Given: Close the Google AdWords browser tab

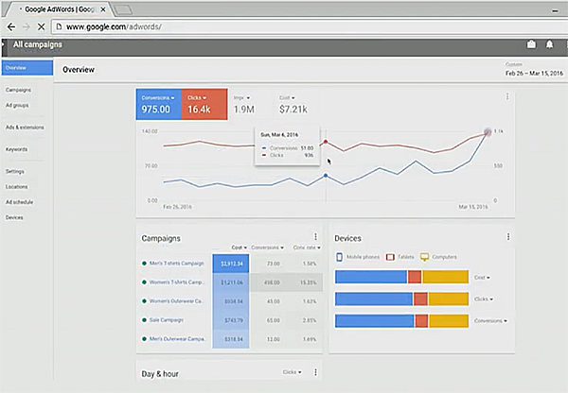Looking at the screenshot, I should coord(103,9).
